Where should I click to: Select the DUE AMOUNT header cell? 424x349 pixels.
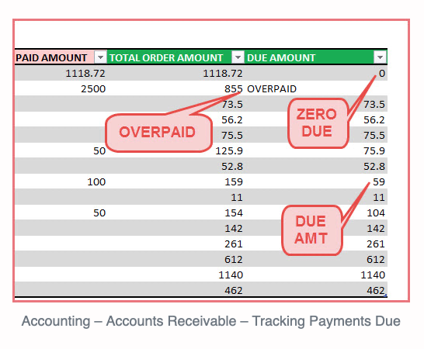point(316,57)
